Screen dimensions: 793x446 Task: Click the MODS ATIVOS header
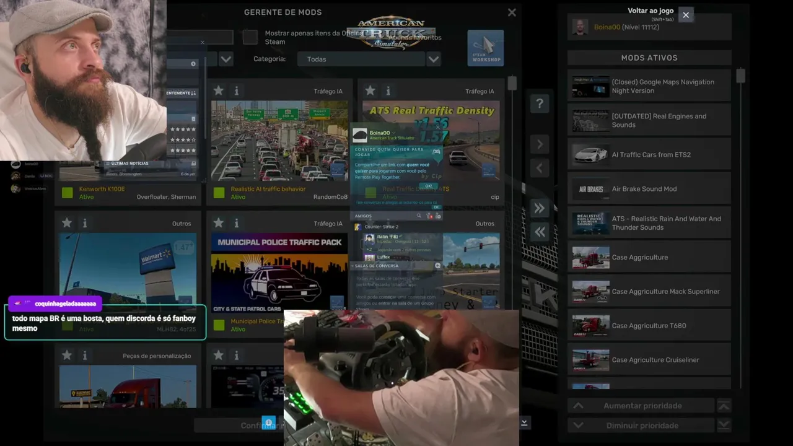649,58
